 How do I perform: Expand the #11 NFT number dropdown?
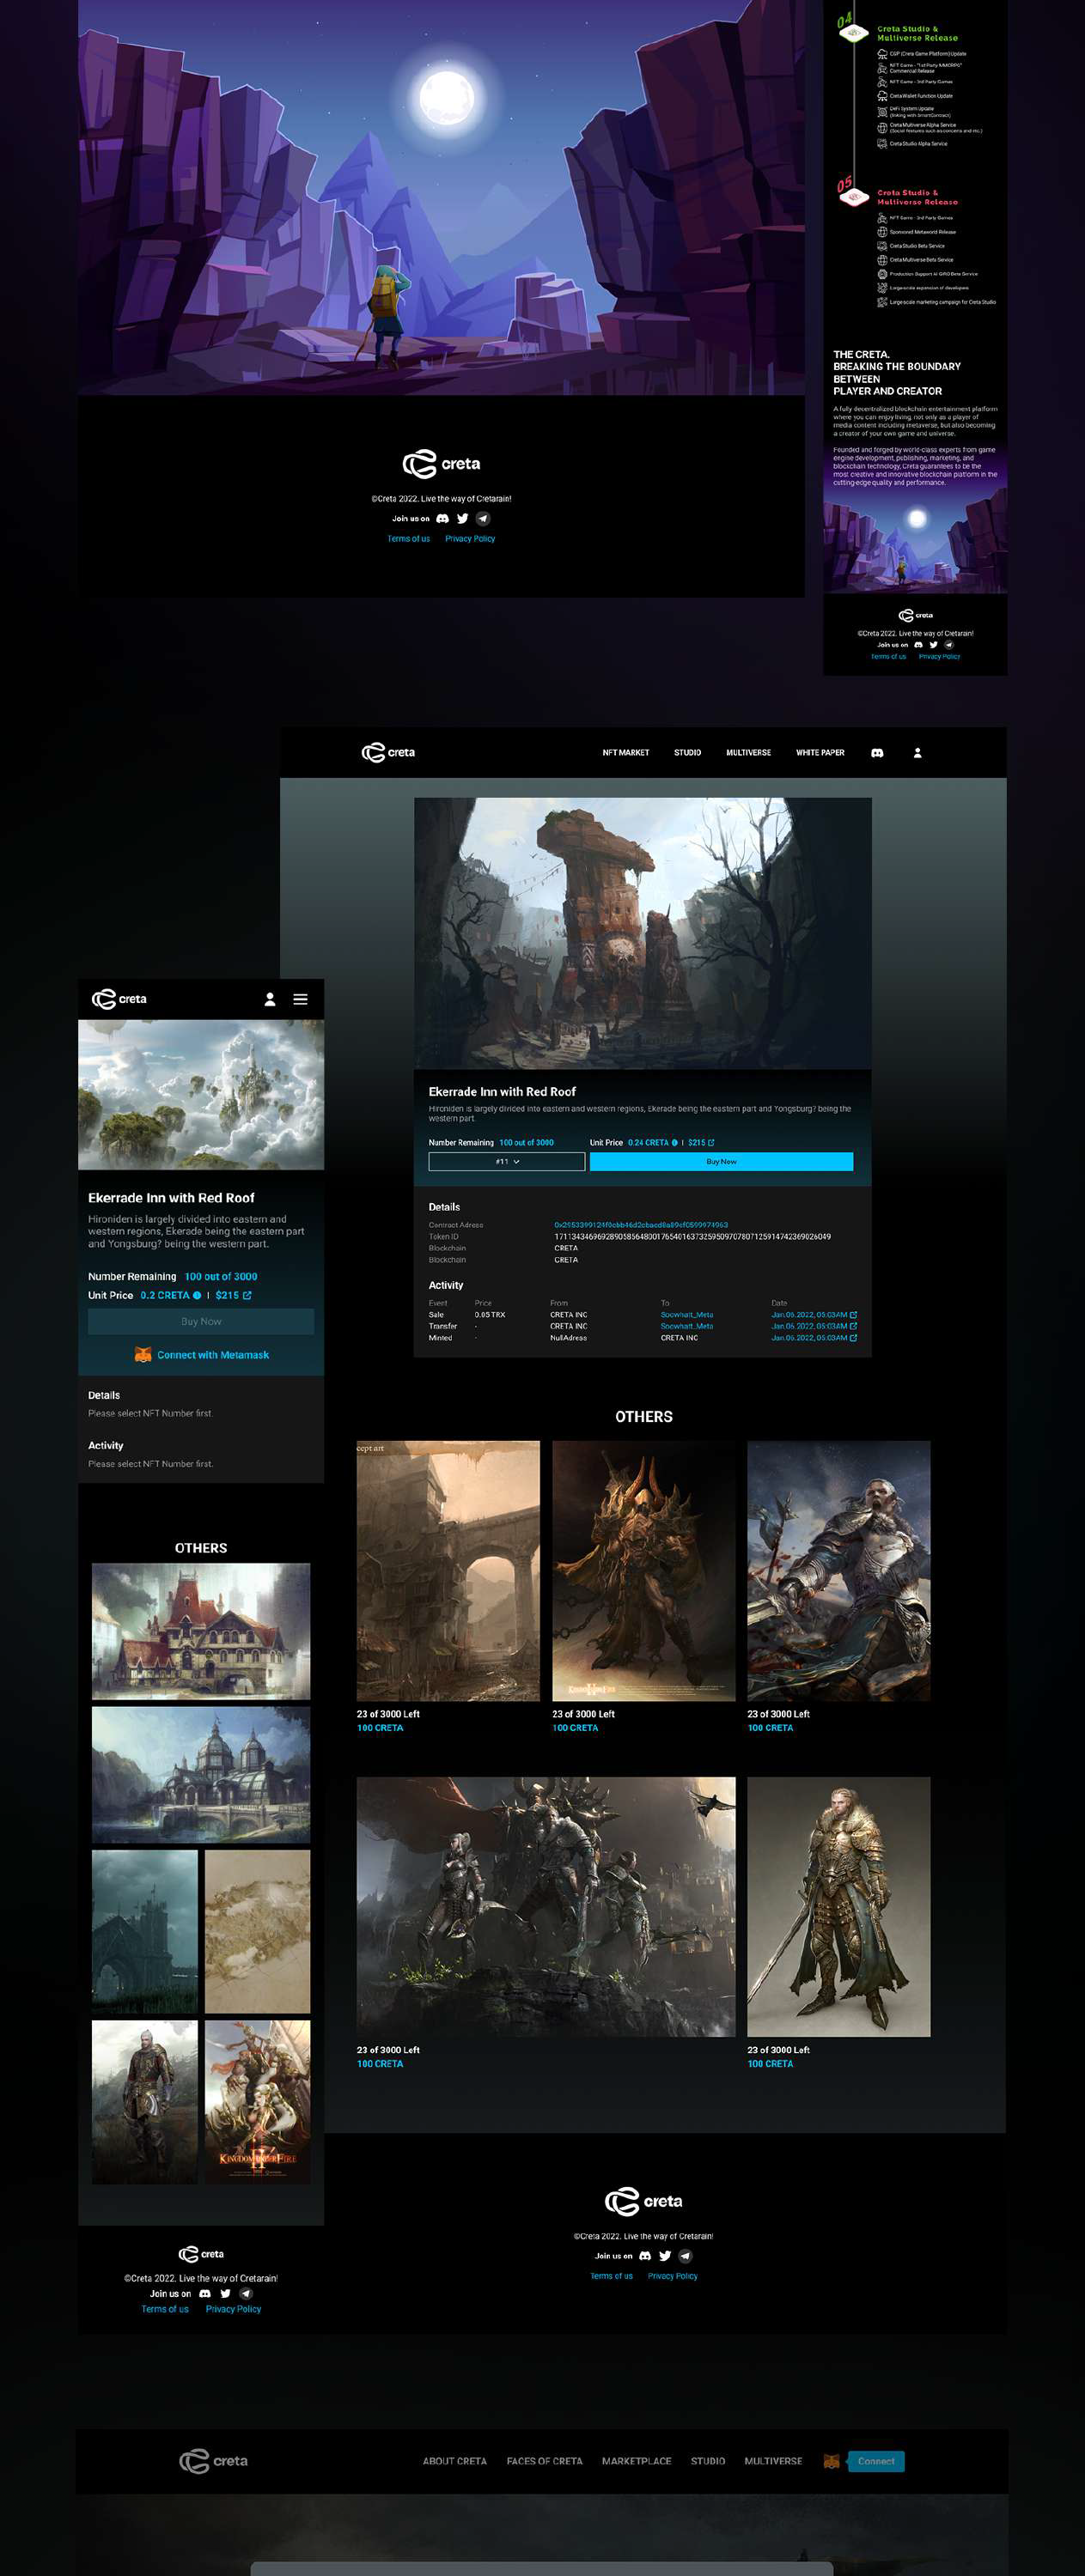[x=507, y=1161]
